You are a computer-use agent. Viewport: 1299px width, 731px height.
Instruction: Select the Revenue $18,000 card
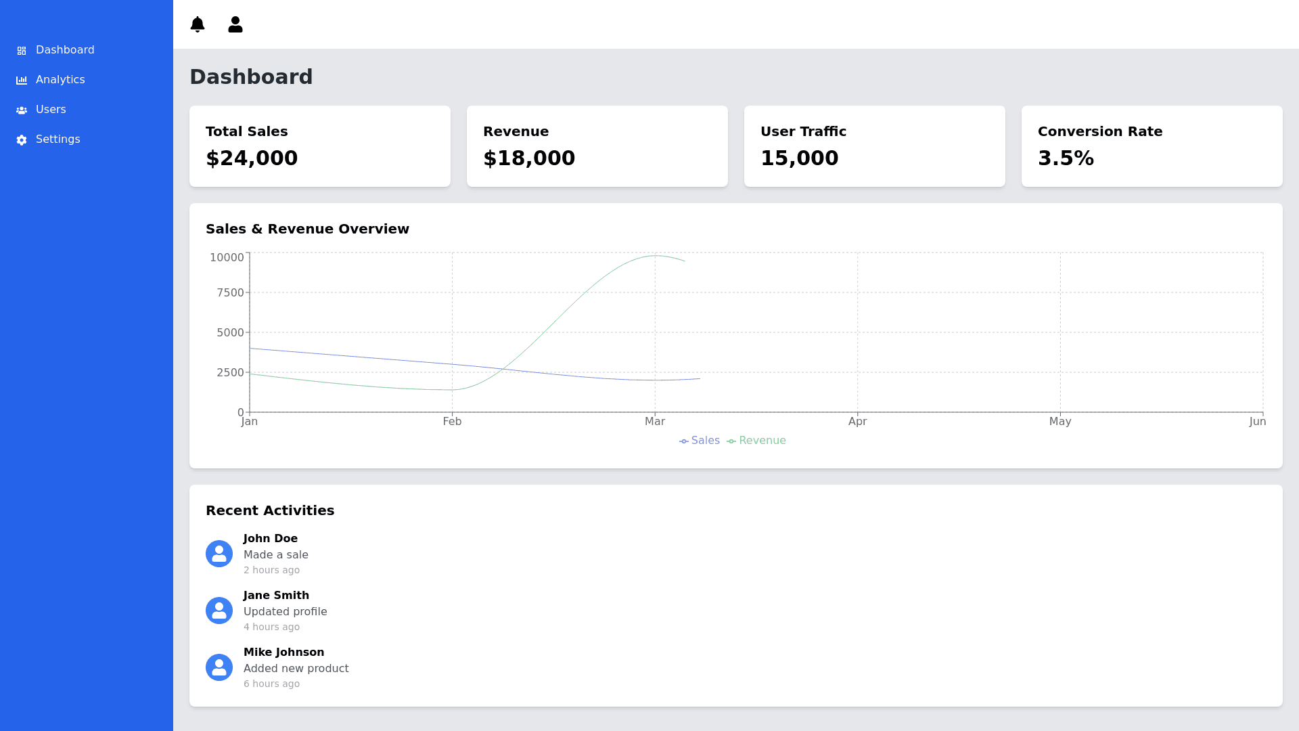[597, 146]
